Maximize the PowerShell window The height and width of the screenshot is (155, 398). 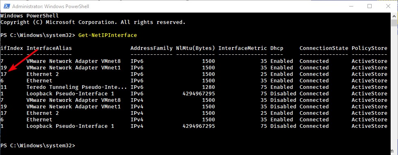coord(370,6)
